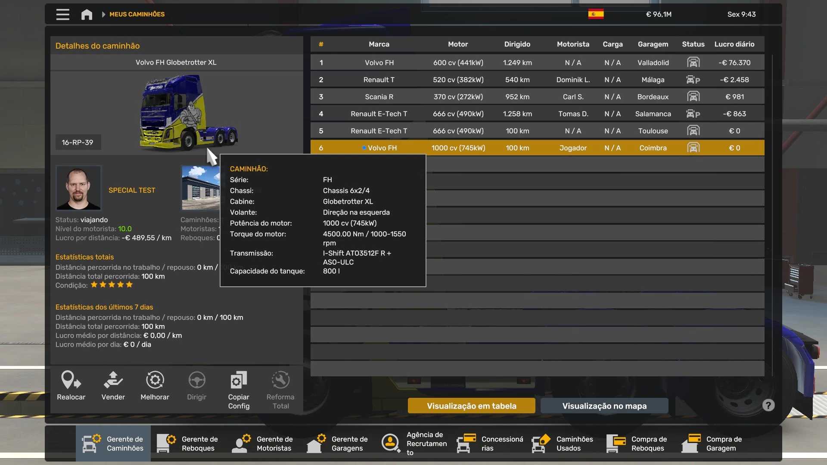
Task: Sort table by Marca column header
Action: (379, 44)
